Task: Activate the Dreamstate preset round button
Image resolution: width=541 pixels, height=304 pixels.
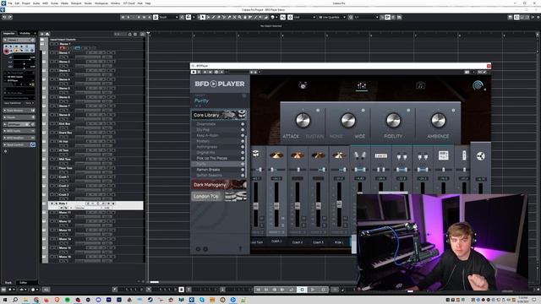Action: tap(243, 124)
